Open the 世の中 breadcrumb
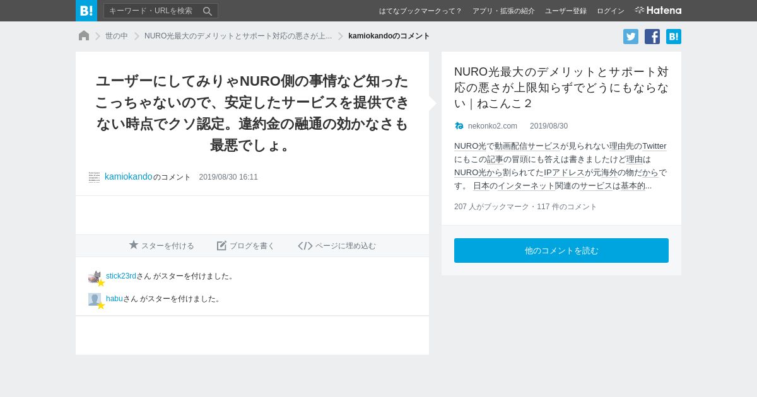Viewport: 757px width, 397px height. pyautogui.click(x=117, y=36)
